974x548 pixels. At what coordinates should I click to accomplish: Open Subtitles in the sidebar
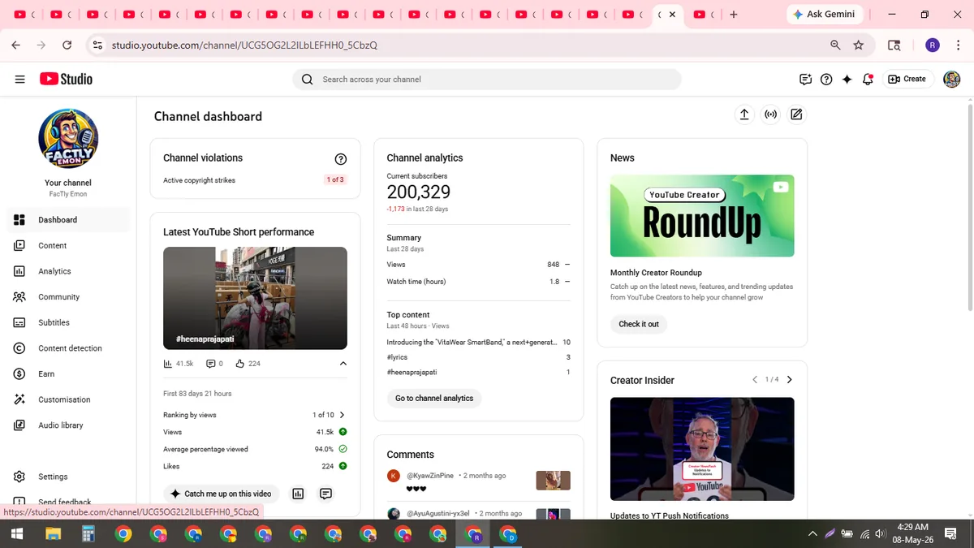68,322
